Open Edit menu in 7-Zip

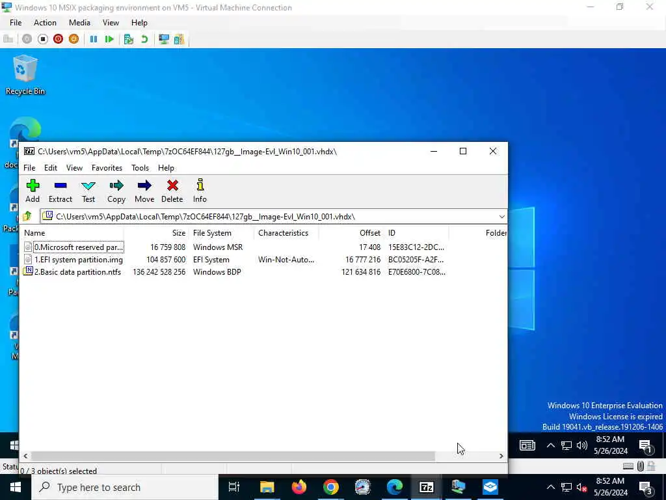(x=51, y=168)
